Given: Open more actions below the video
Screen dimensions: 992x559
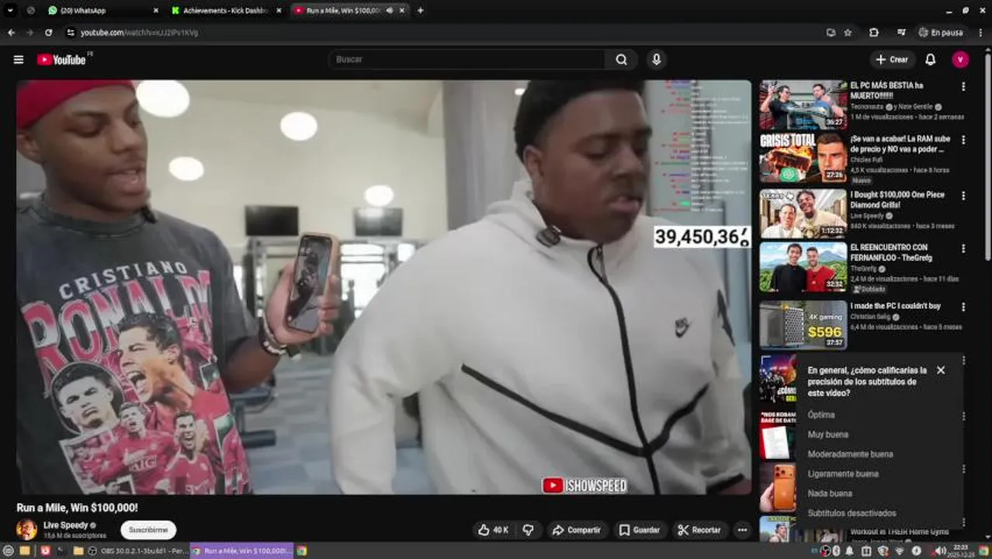Looking at the screenshot, I should pyautogui.click(x=742, y=529).
